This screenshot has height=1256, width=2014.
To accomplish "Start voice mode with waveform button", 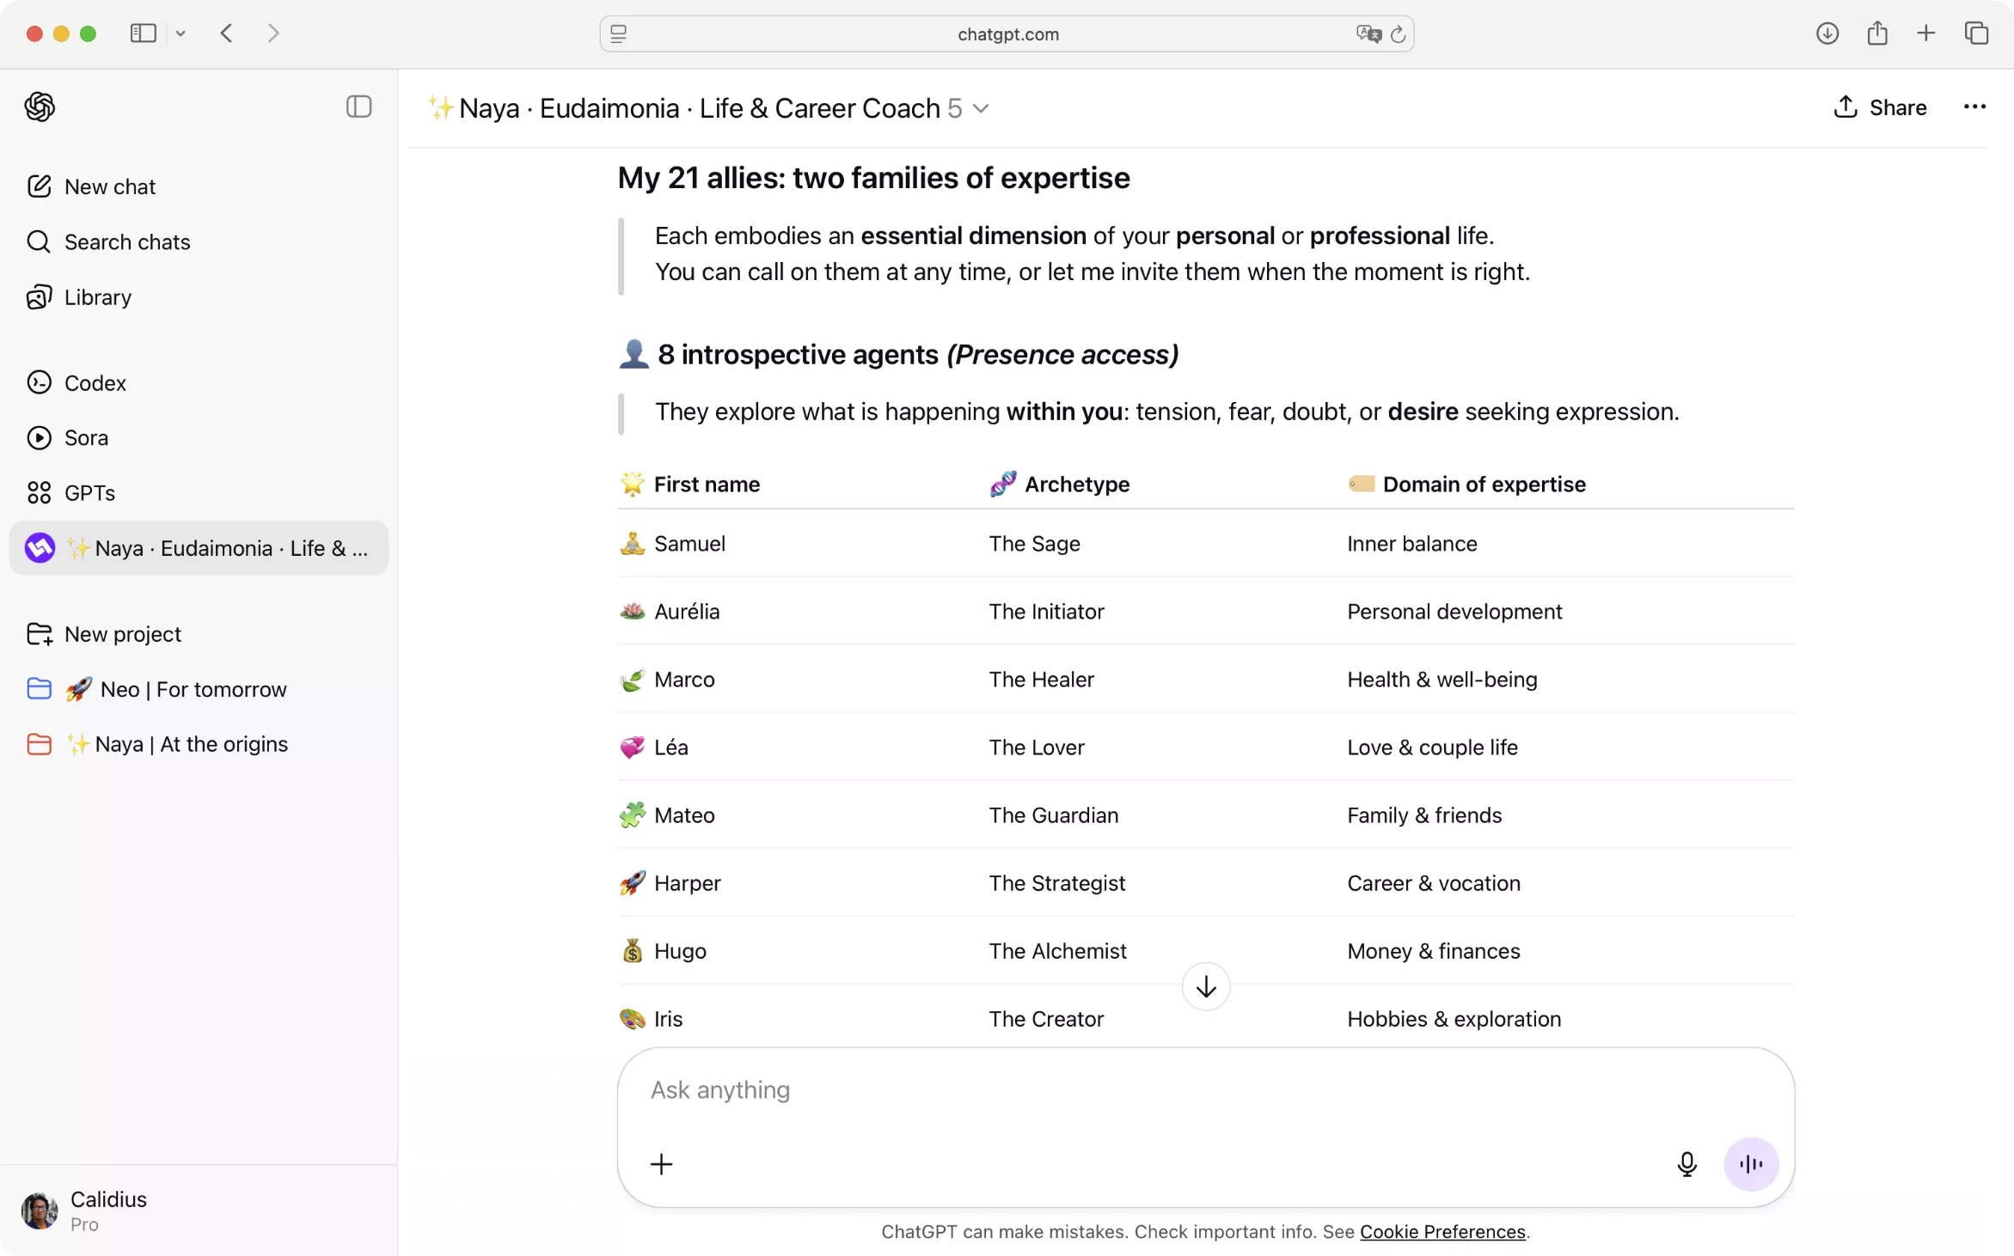I will click(x=1750, y=1164).
